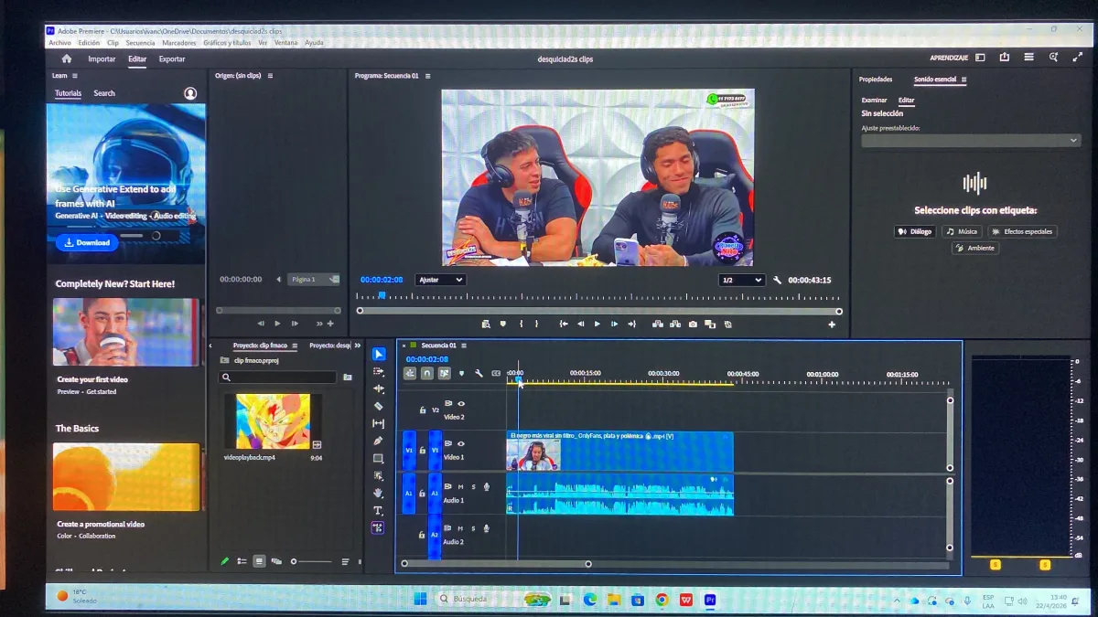Add a marker in the Program monitor

click(x=502, y=324)
